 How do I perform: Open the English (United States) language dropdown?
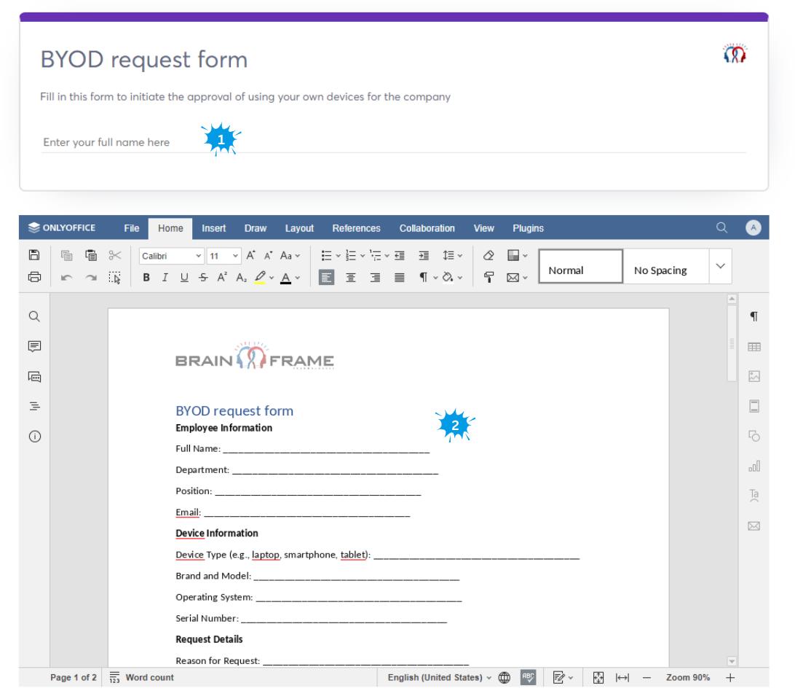438,678
